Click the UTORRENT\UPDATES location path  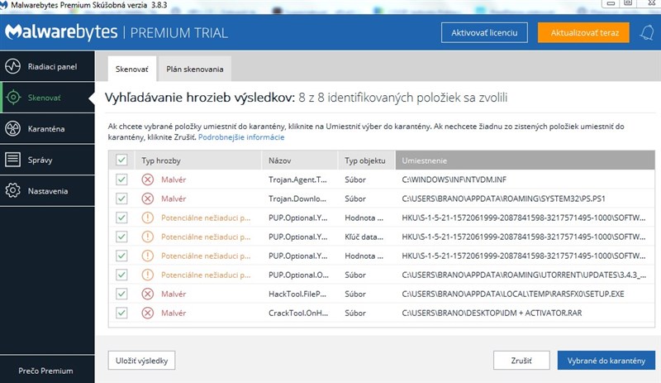pos(524,275)
